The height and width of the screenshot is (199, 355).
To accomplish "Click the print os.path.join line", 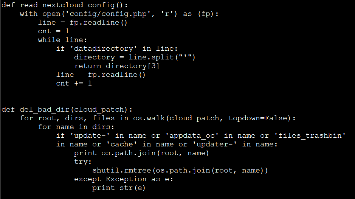I will click(142, 153).
